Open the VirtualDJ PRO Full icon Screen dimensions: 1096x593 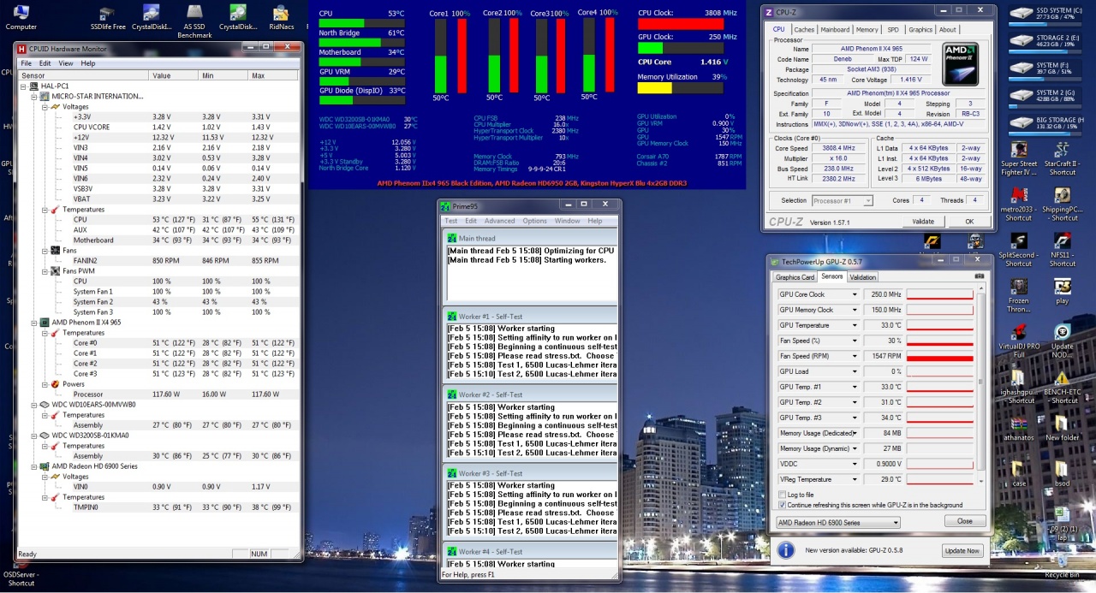(1019, 341)
